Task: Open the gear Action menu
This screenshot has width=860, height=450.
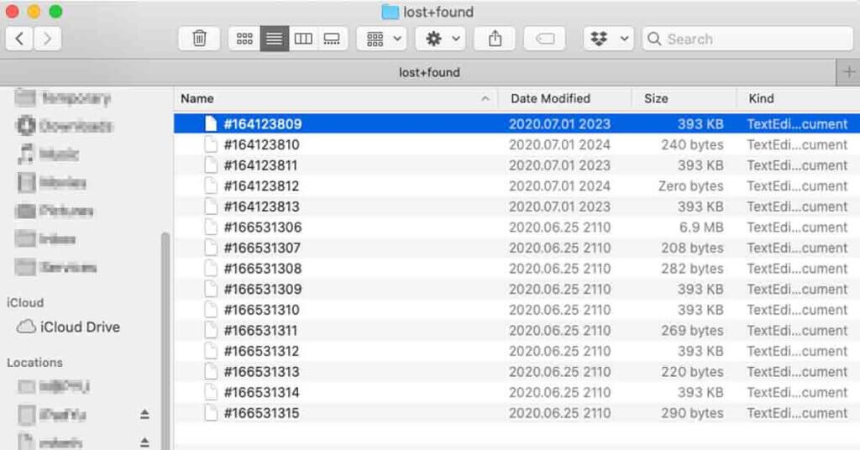Action: 443,39
